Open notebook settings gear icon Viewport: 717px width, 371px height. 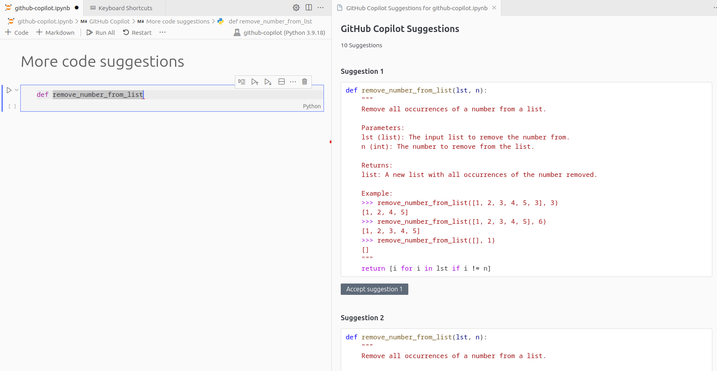296,8
